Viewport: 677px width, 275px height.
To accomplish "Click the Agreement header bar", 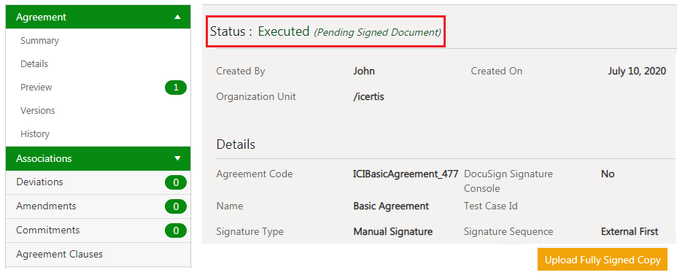I will pos(98,18).
